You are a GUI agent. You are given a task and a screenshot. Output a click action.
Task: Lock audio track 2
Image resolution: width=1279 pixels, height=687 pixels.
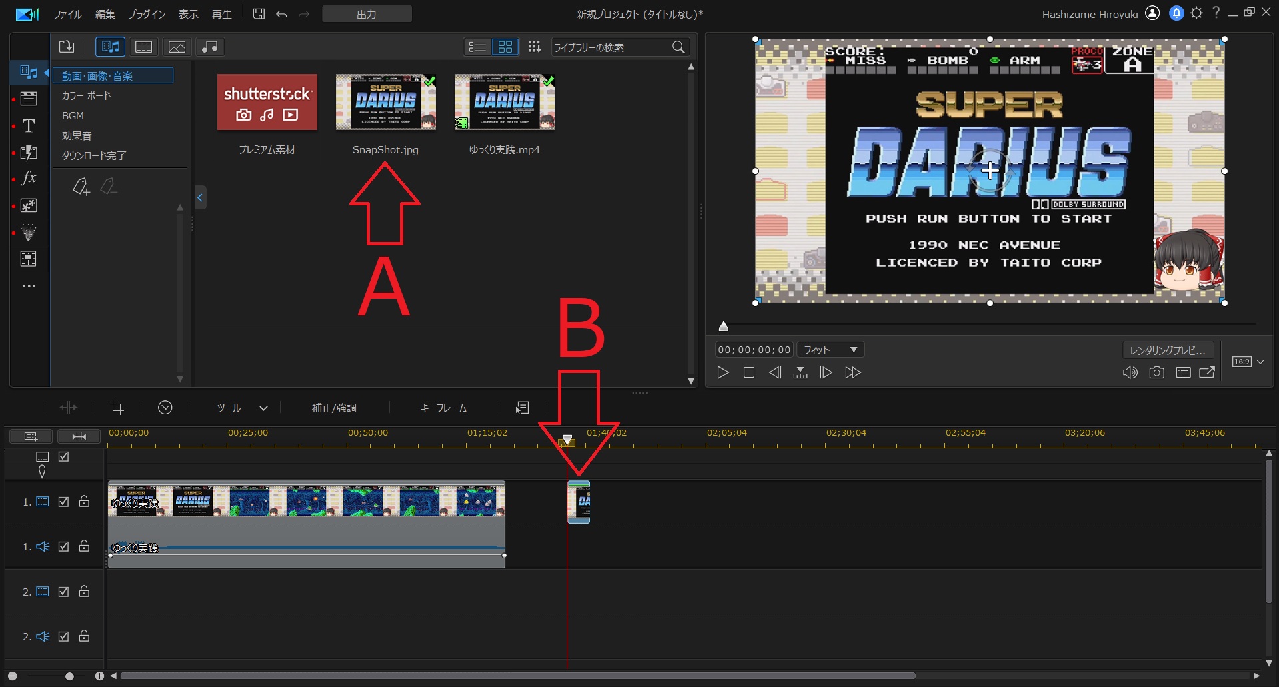[x=85, y=636]
